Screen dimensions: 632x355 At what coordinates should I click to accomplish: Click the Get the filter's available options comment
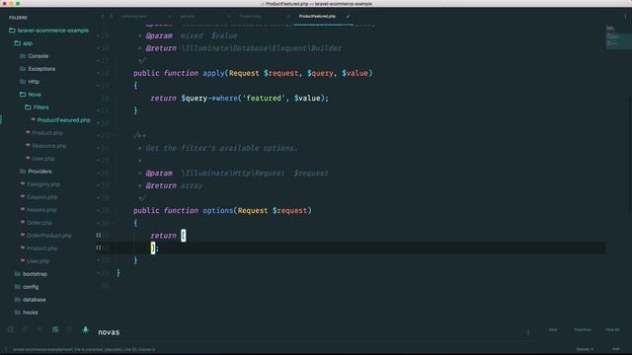221,148
